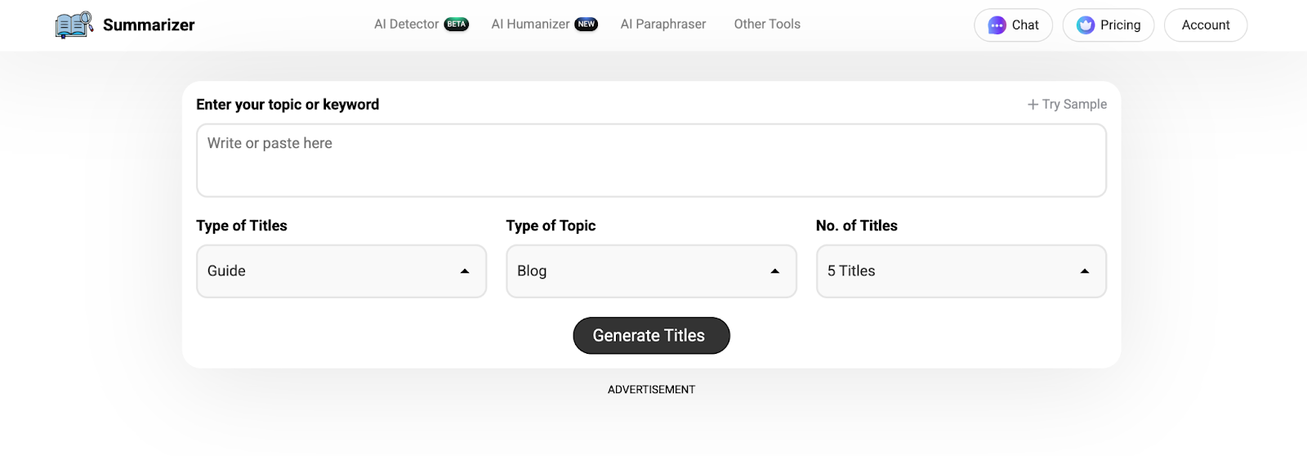Focus the topic or keyword text box
Screen dimensions: 1307x456
click(651, 160)
